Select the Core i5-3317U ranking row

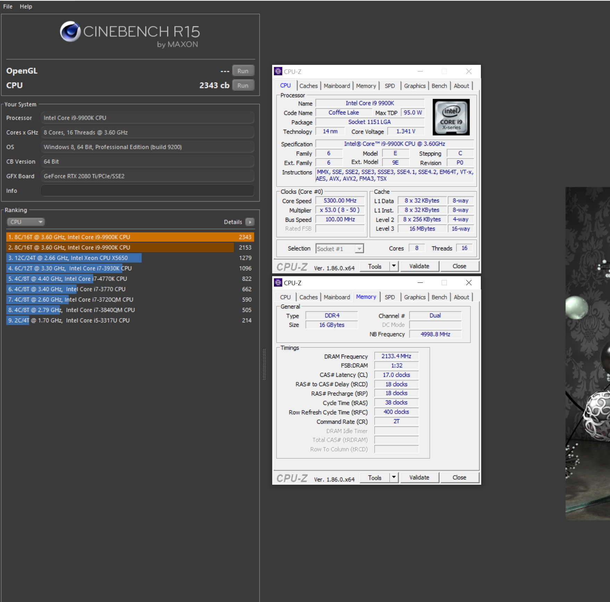[x=130, y=320]
